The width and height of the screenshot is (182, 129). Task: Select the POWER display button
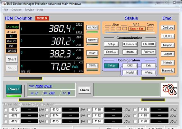pyautogui.click(x=92, y=53)
